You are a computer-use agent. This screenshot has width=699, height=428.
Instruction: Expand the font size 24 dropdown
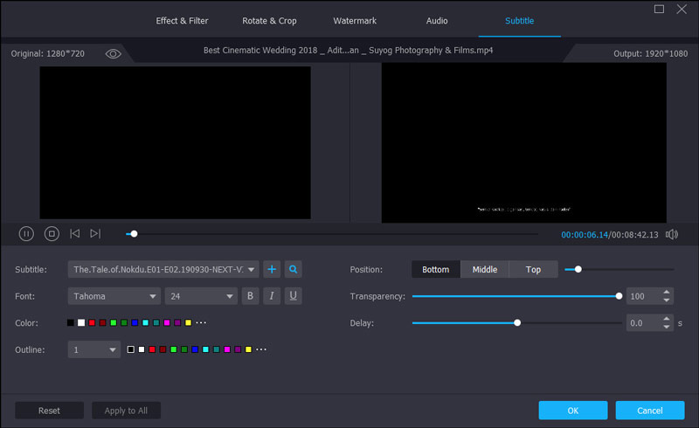(200, 296)
